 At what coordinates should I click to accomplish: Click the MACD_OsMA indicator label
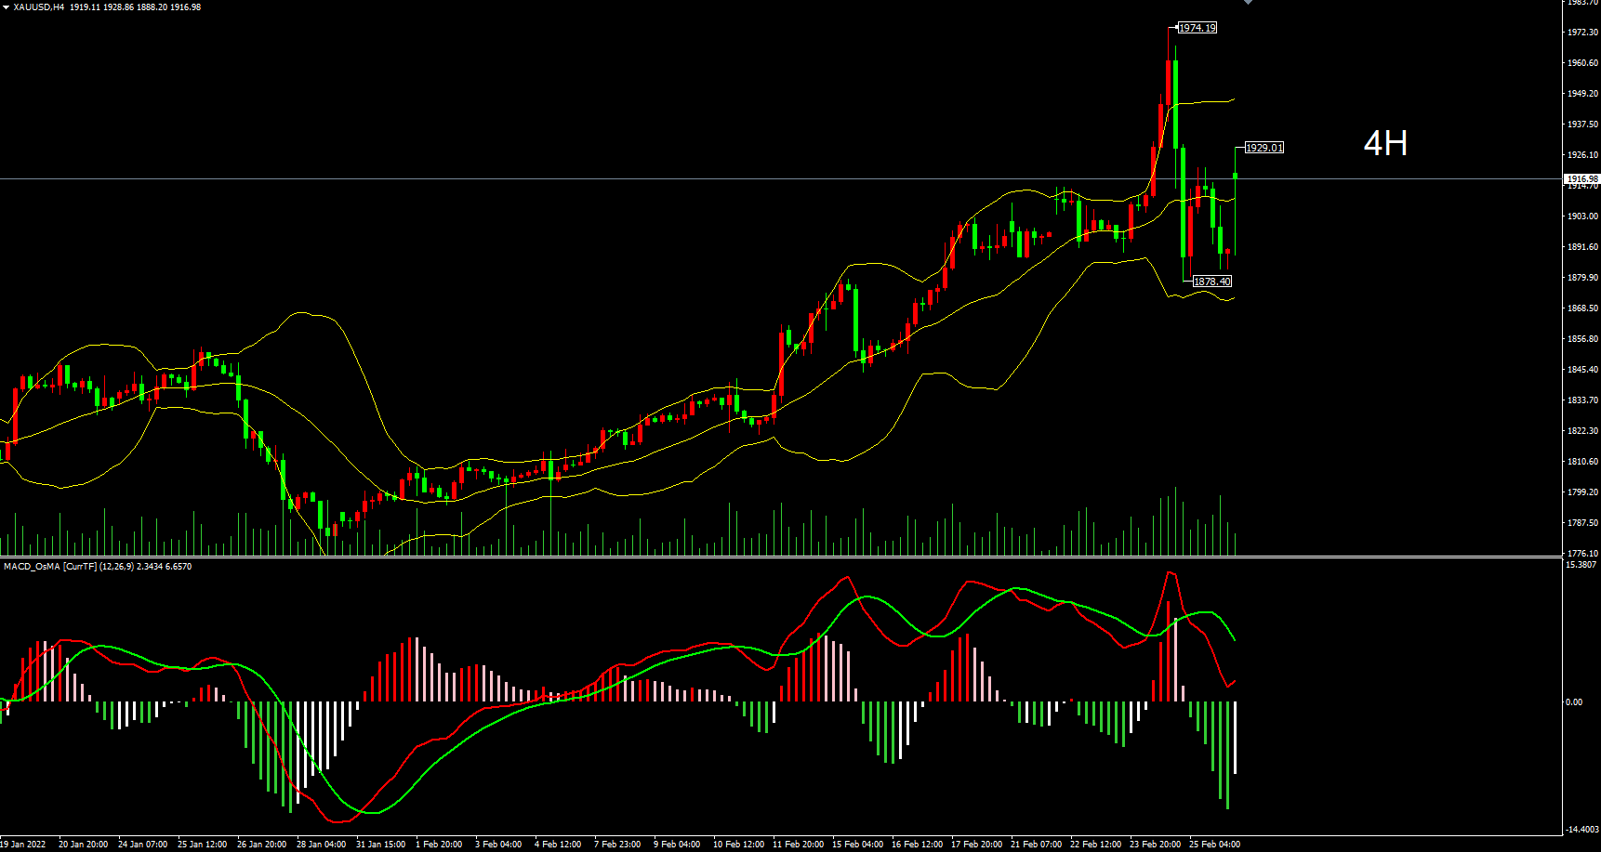[x=98, y=566]
